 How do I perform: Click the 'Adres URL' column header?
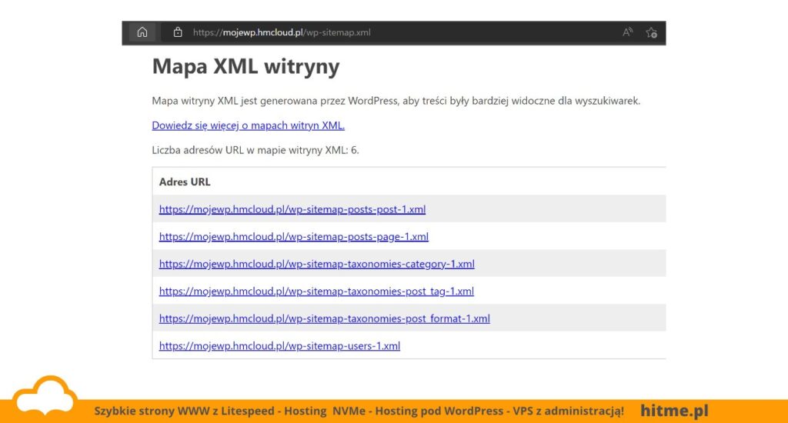tap(185, 182)
